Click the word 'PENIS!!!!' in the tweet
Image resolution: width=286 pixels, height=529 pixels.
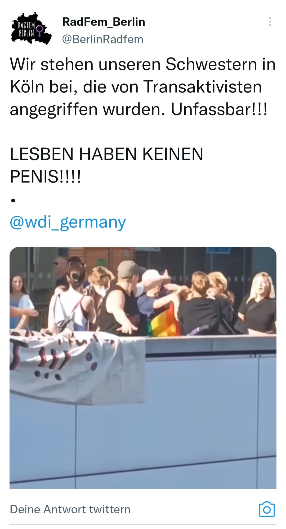[45, 177]
